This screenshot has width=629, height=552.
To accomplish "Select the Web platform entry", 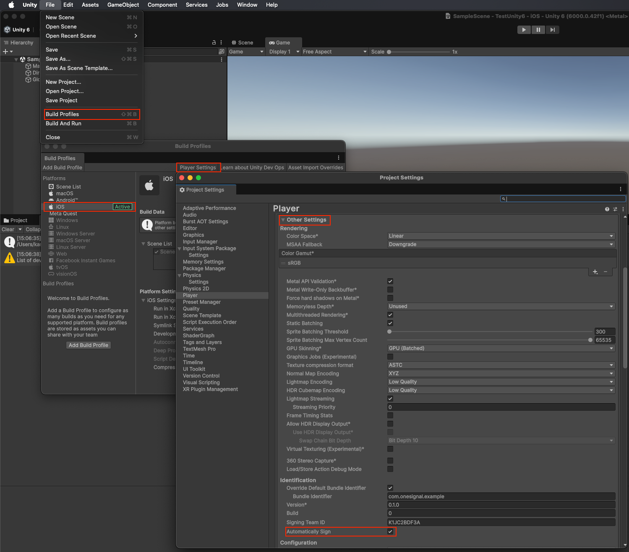I will tap(62, 254).
